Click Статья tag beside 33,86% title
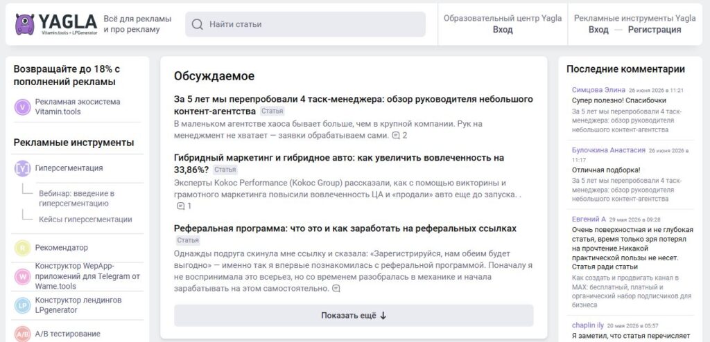 pyautogui.click(x=225, y=170)
